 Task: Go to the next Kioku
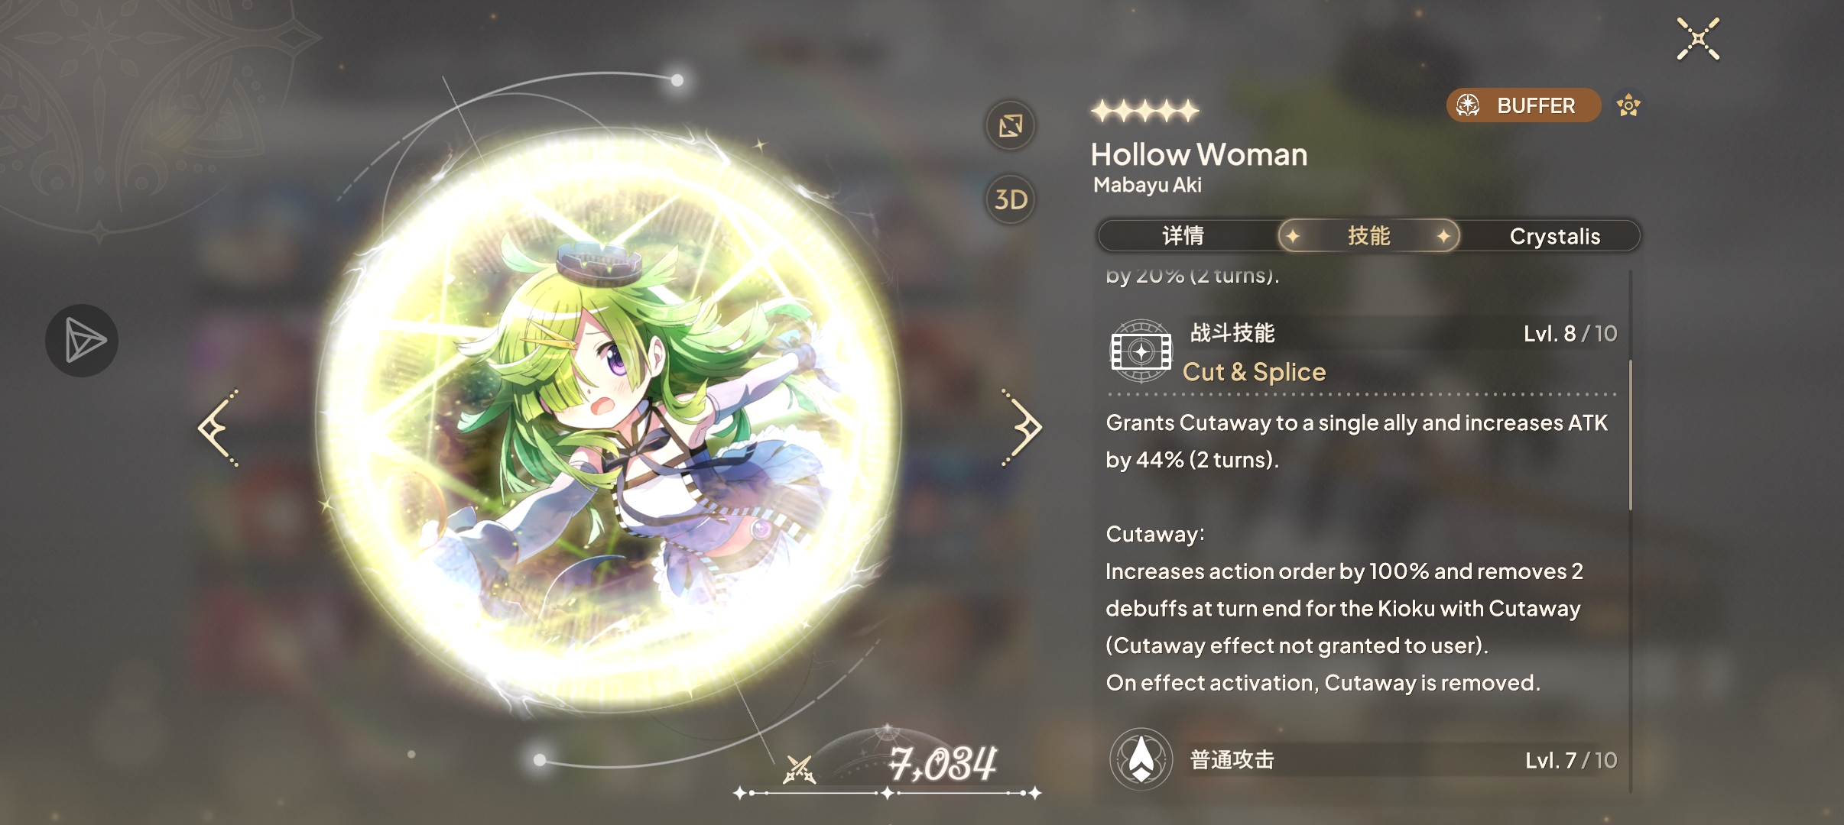(1022, 428)
